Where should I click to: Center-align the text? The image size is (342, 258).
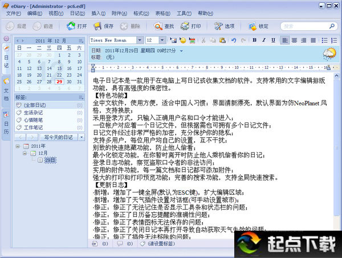tap(294, 40)
